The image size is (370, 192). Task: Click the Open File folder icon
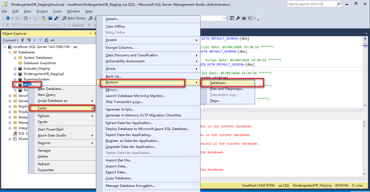pyautogui.click(x=45, y=18)
